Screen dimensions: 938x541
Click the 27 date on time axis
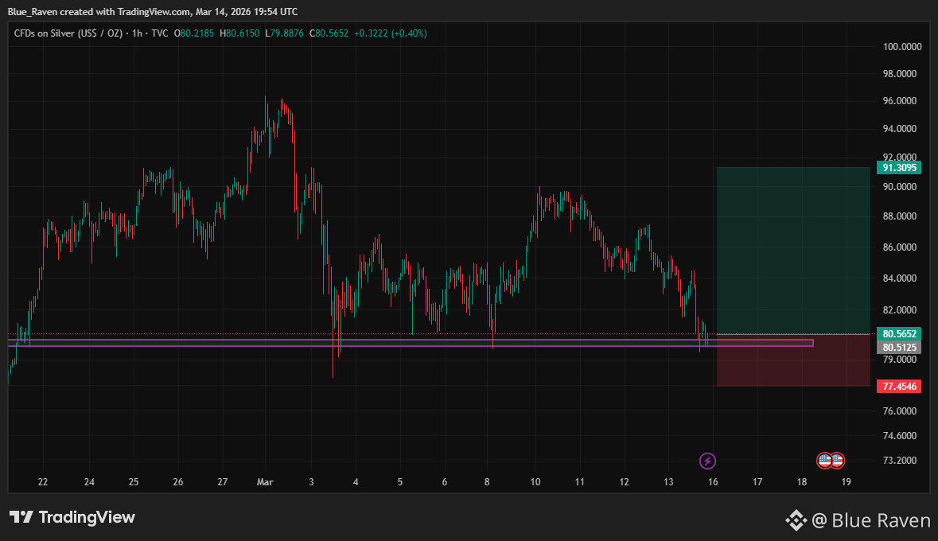223,482
